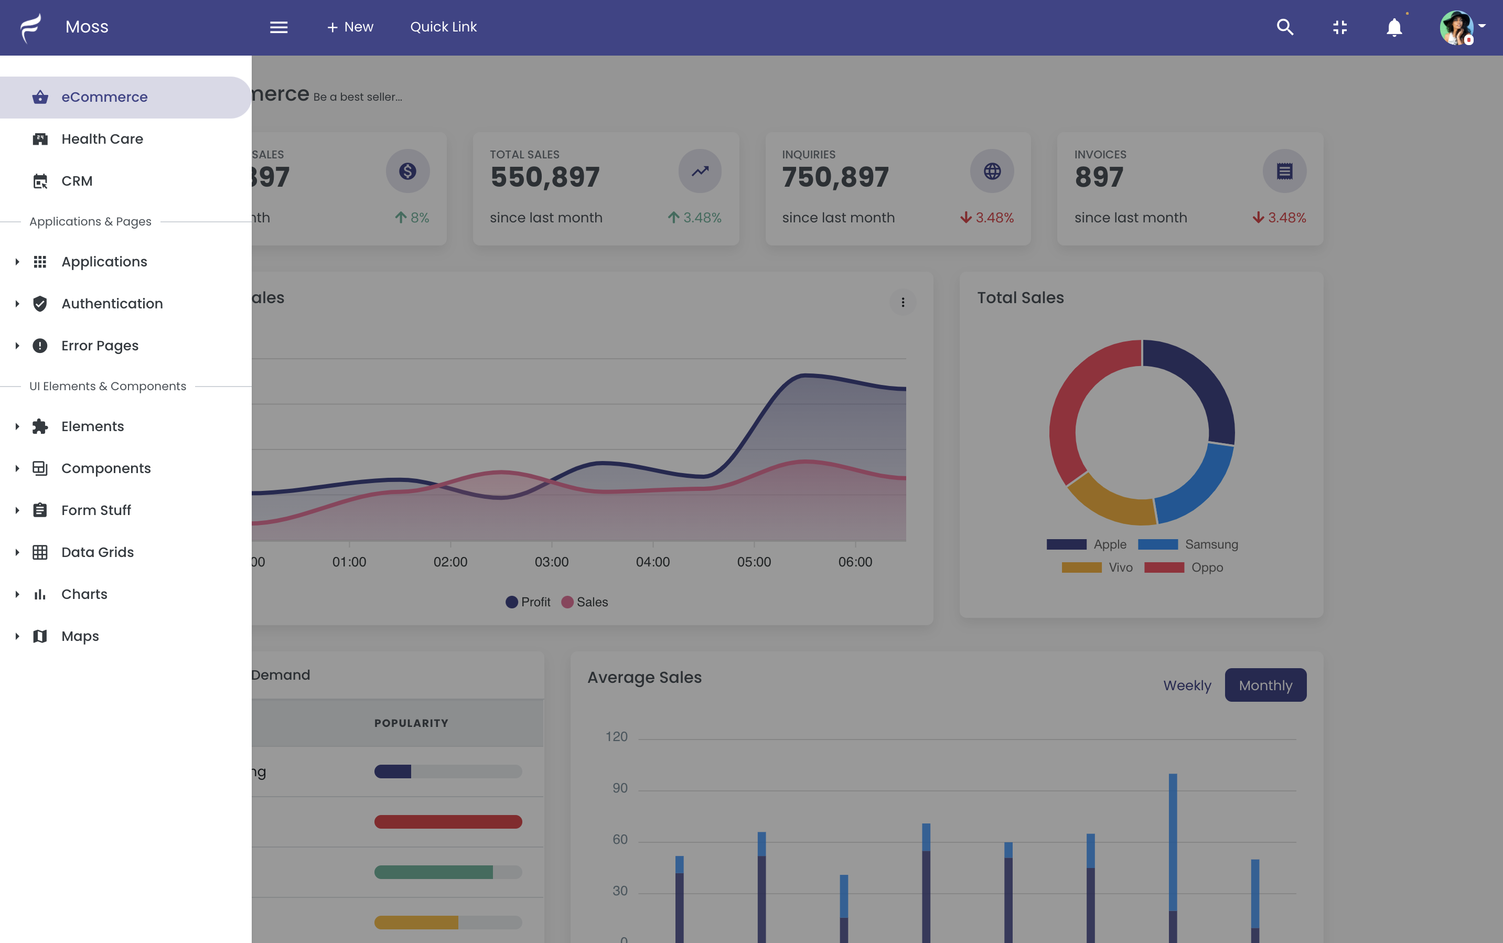The width and height of the screenshot is (1503, 943).
Task: Click the Inquiries 750,897 value
Action: point(835,177)
